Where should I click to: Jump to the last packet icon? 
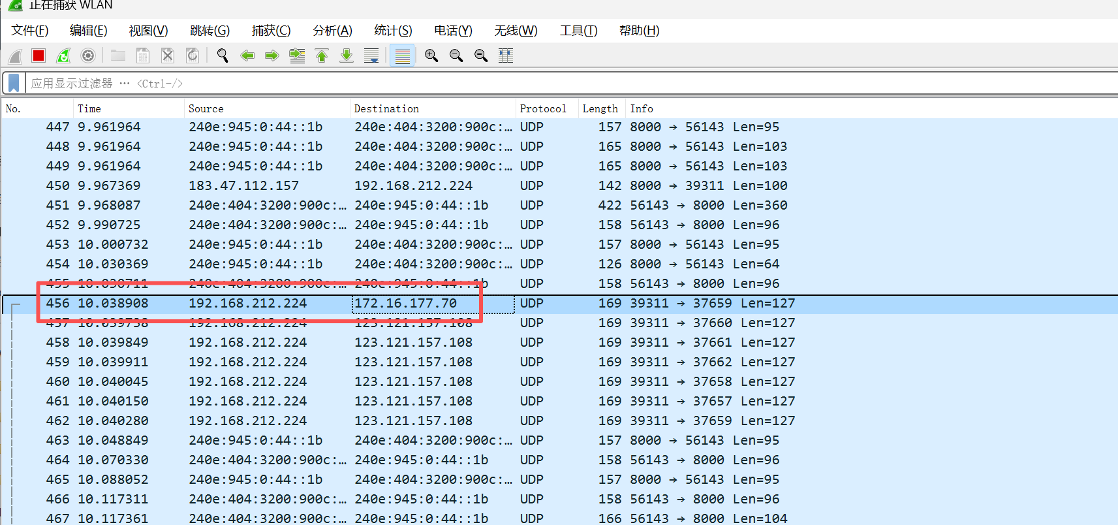(x=347, y=56)
